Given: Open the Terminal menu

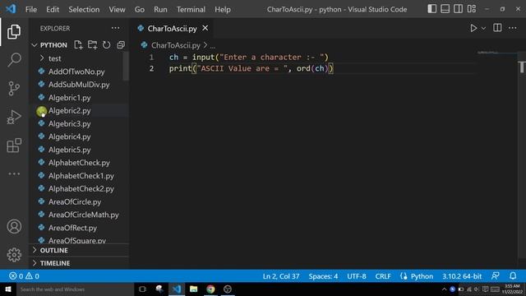Looking at the screenshot, I should 191,9.
